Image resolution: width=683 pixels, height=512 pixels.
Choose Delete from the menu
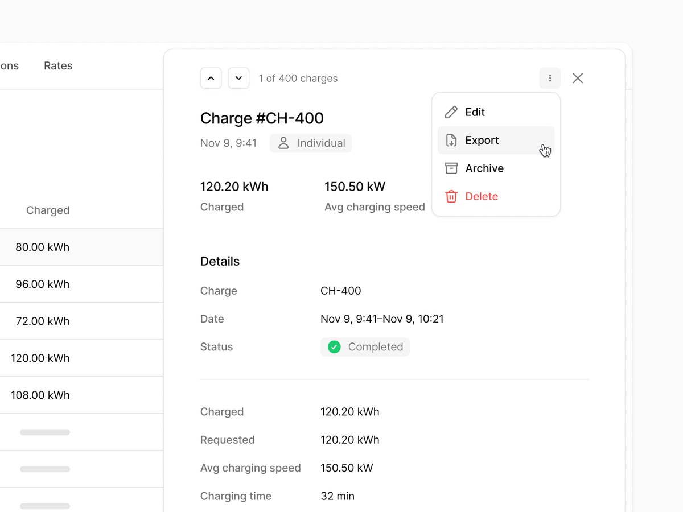click(x=496, y=196)
